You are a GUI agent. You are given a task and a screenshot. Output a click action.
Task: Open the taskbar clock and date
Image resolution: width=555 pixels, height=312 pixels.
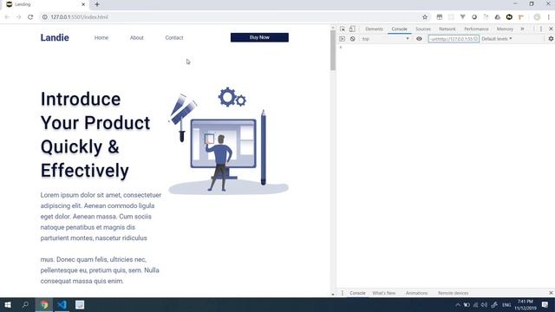coord(526,305)
